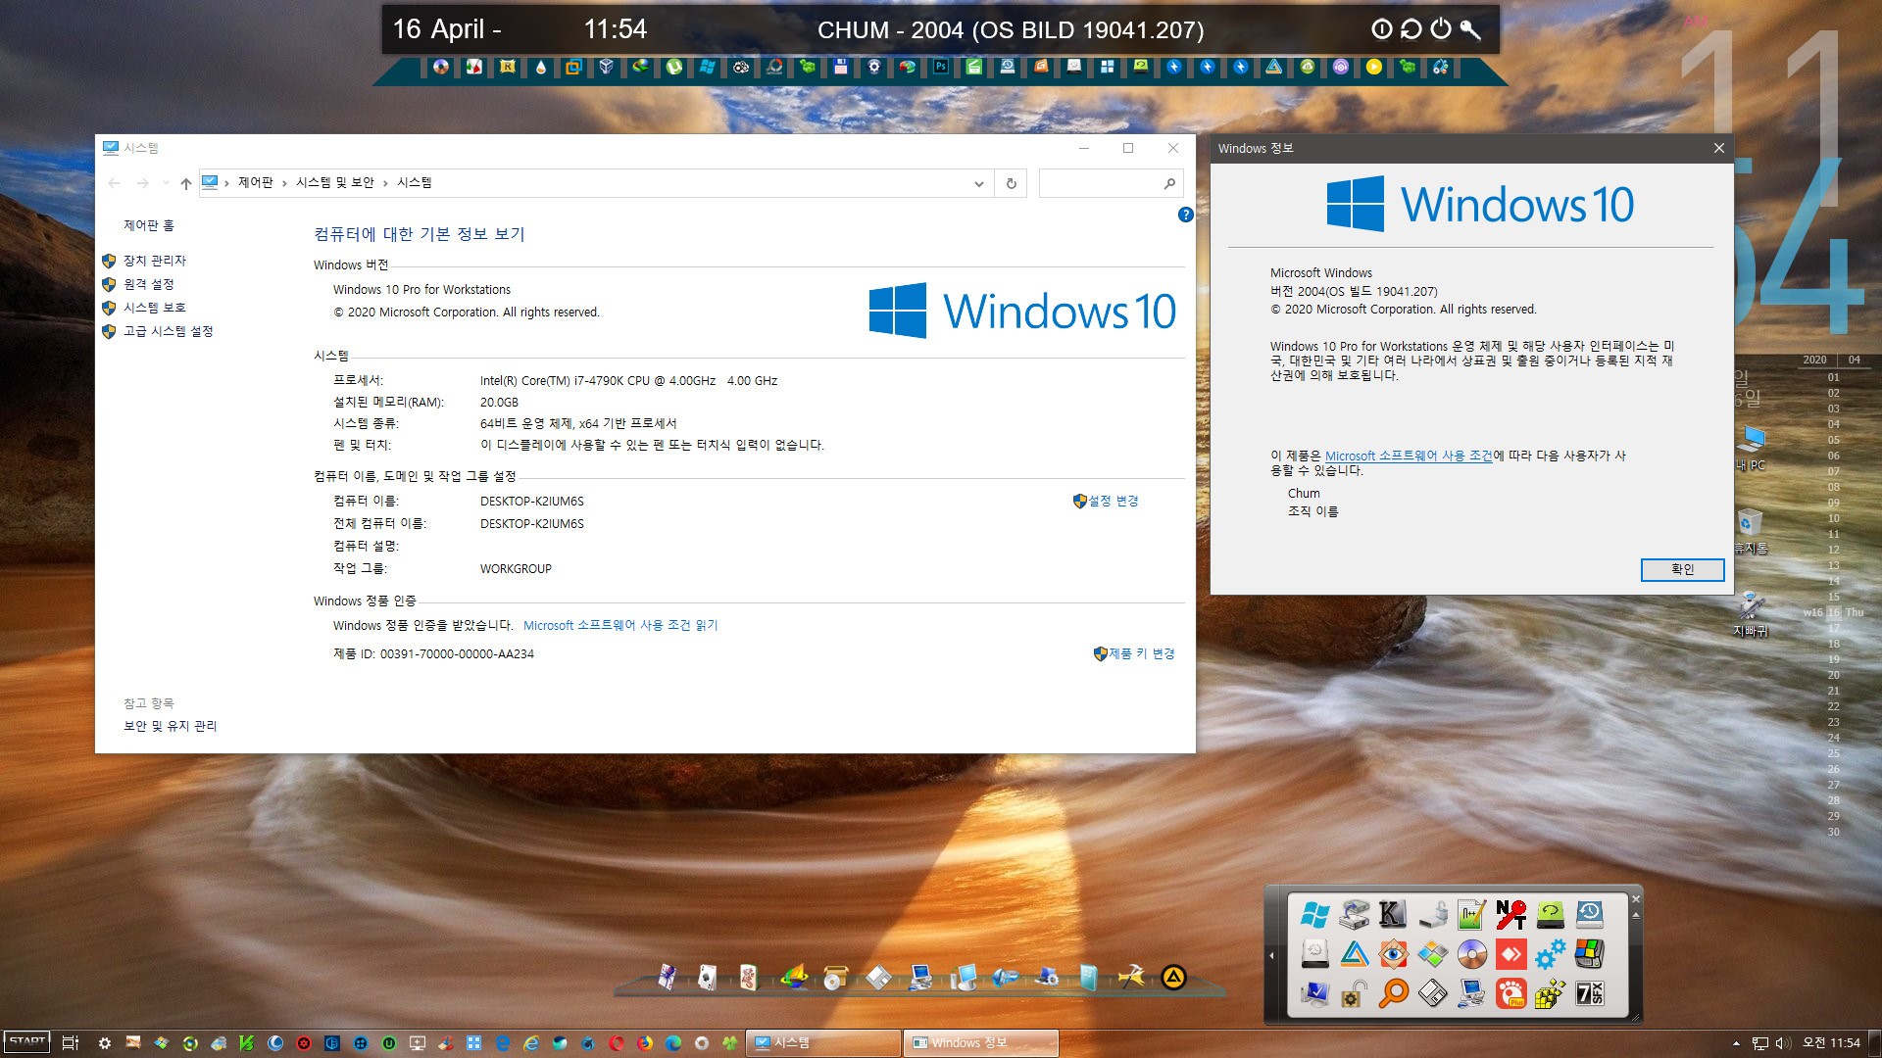Open the blue floppy disk icon in the top dock
Image resolution: width=1882 pixels, height=1058 pixels.
tap(840, 67)
